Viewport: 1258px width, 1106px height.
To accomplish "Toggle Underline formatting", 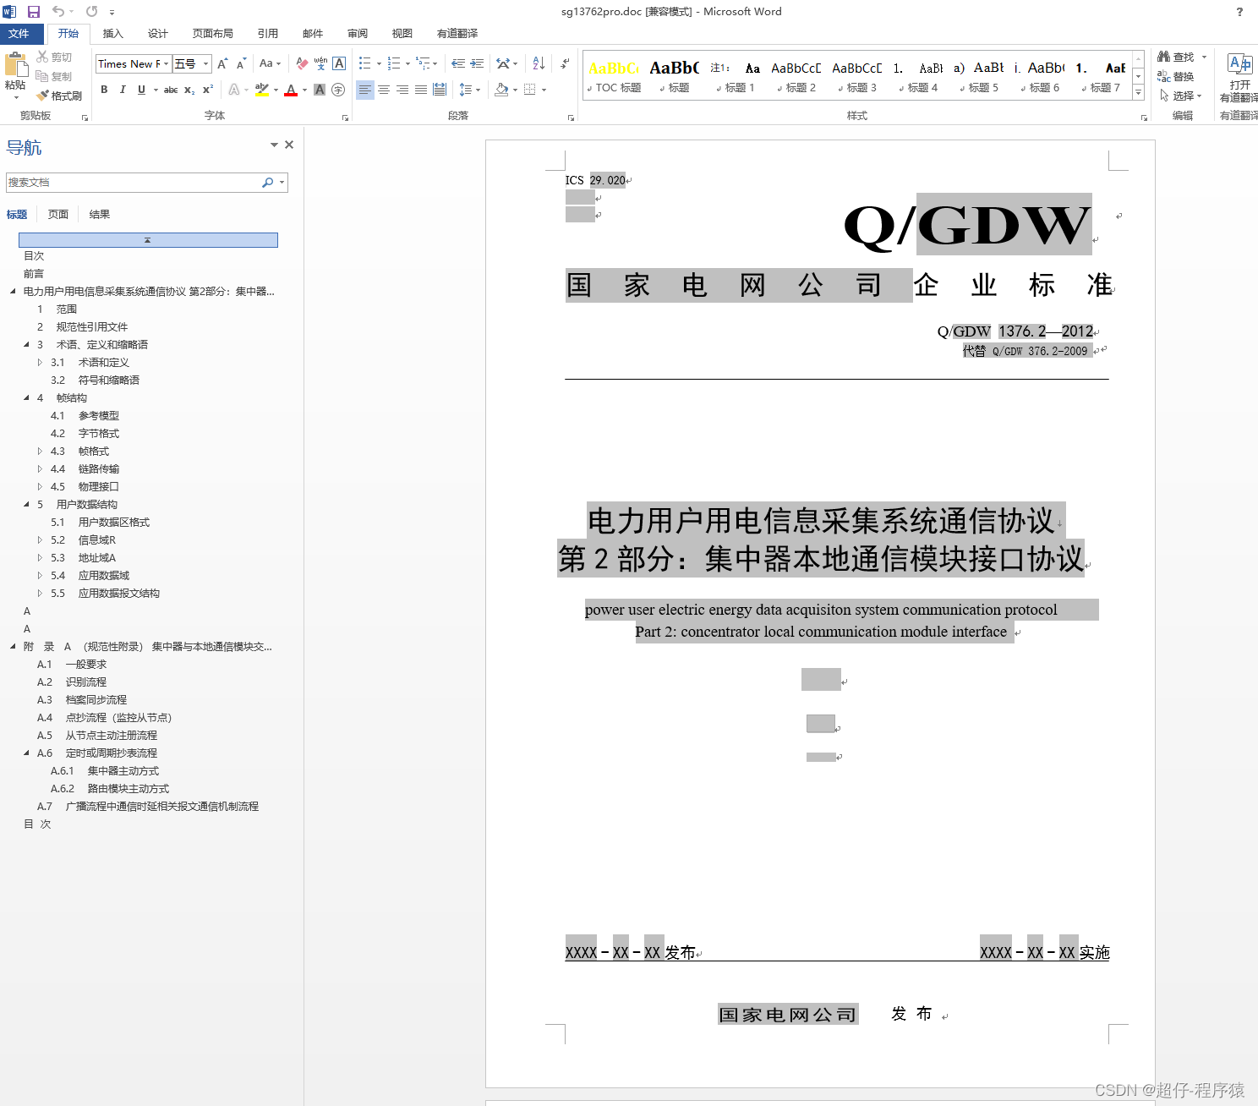I will coord(141,90).
